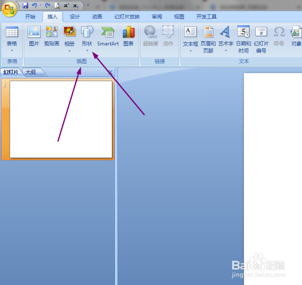
Task: Expand the 文本框 dropdown arrow
Action: coord(191,51)
